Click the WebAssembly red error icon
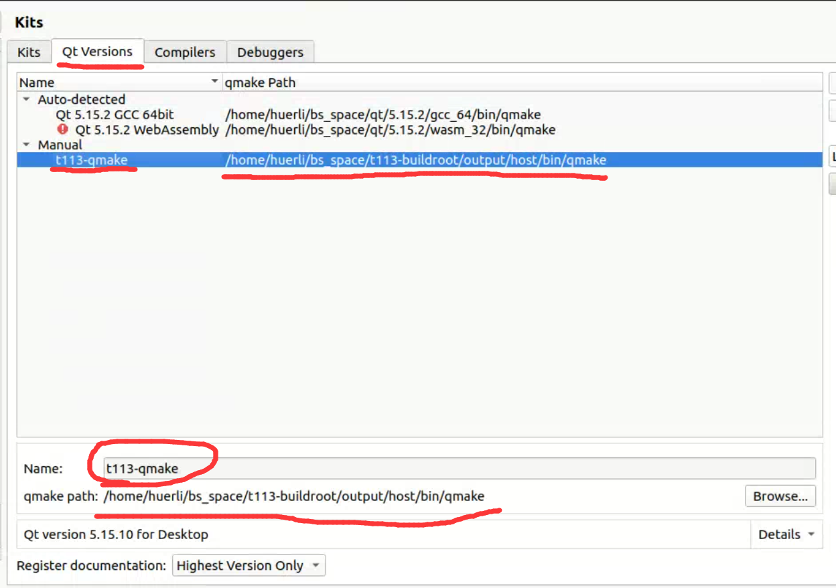The width and height of the screenshot is (836, 588). [63, 129]
